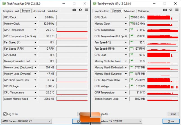This screenshot has width=181, height=125.
Task: Click 1167 RPM fan speed value in right window
Action: (x=138, y=49)
